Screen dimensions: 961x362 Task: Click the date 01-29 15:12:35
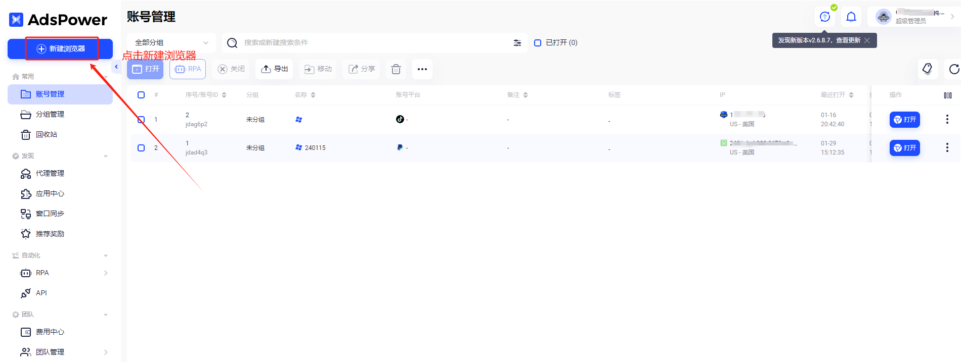pyautogui.click(x=833, y=148)
